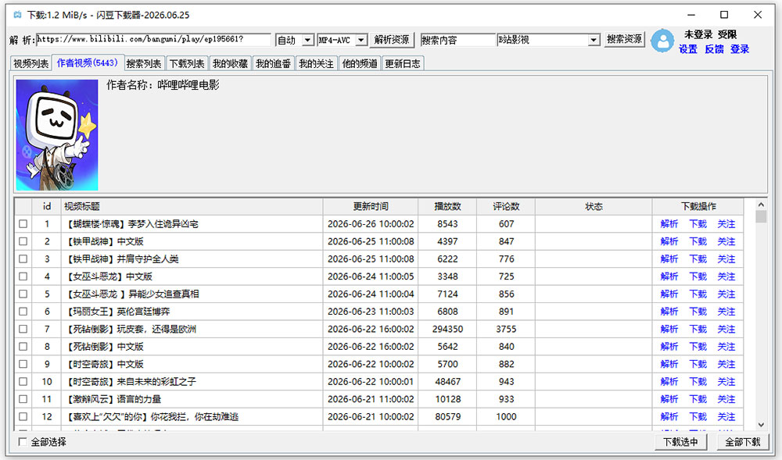The height and width of the screenshot is (460, 782).
Task: Go to the 我的收藏 tab
Action: coord(230,64)
